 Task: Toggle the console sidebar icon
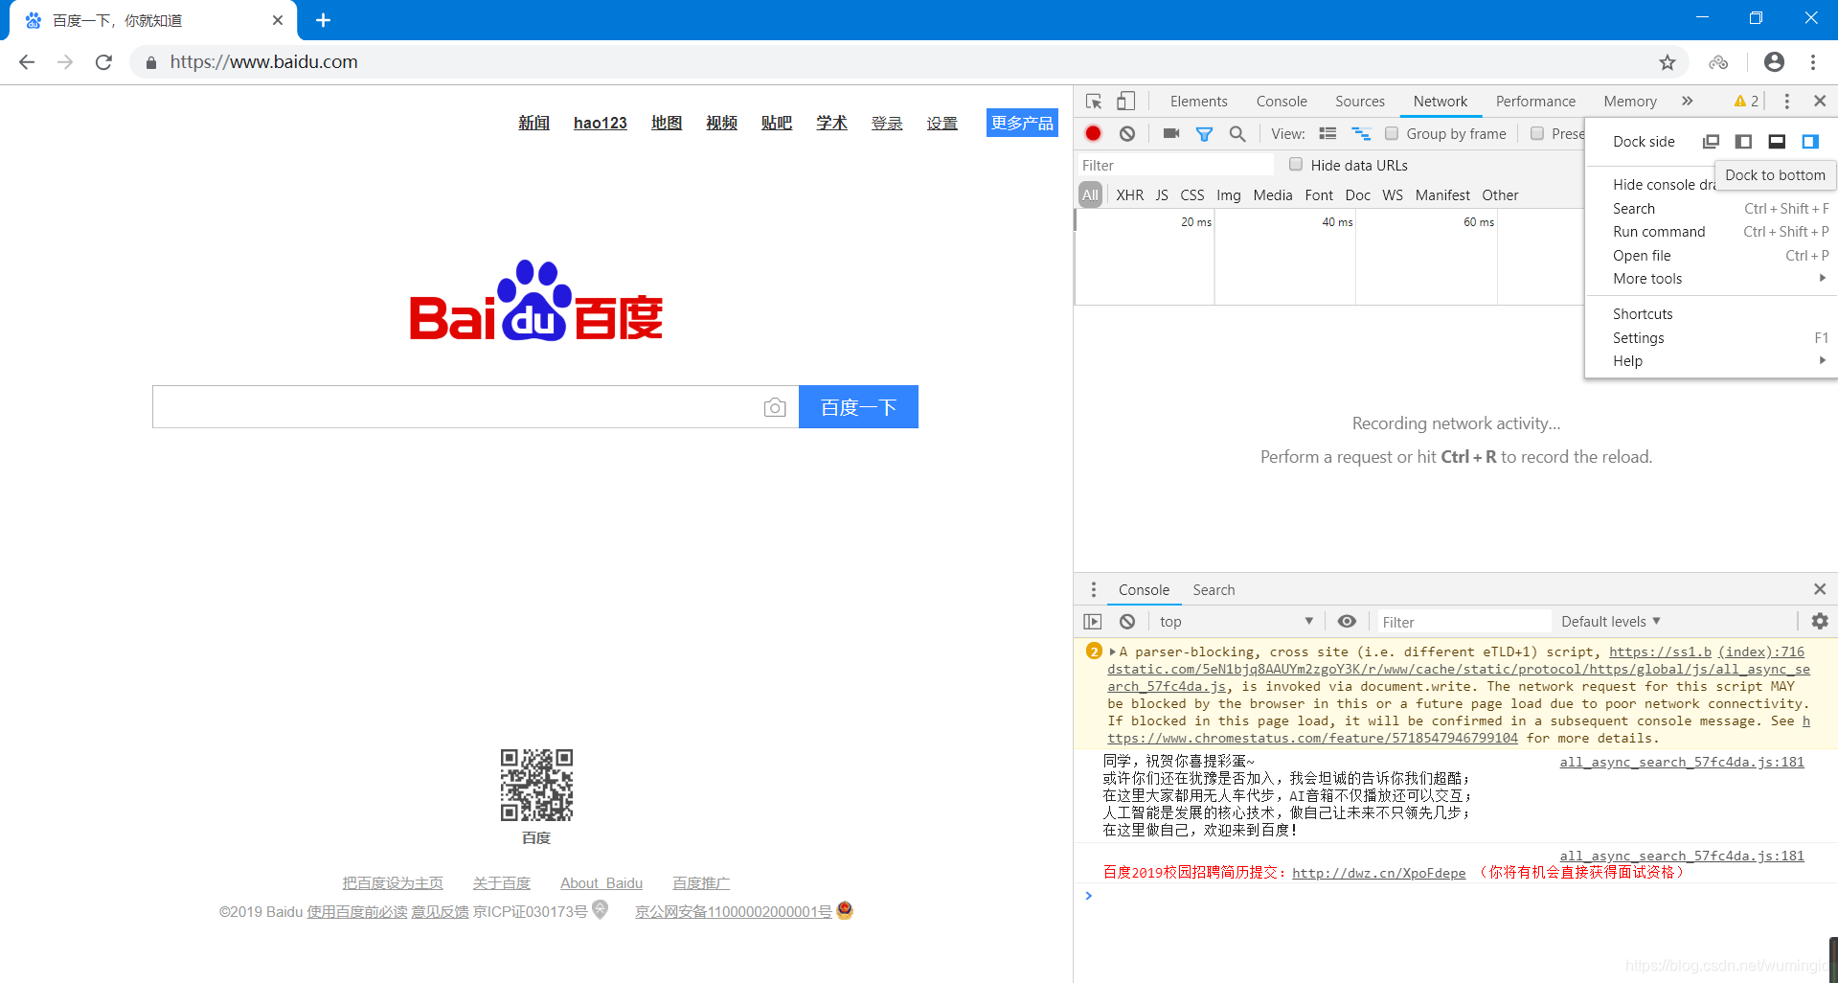1093,622
